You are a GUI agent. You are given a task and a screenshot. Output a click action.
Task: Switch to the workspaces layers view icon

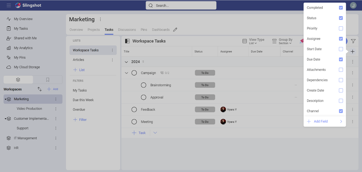pyautogui.click(x=18, y=80)
